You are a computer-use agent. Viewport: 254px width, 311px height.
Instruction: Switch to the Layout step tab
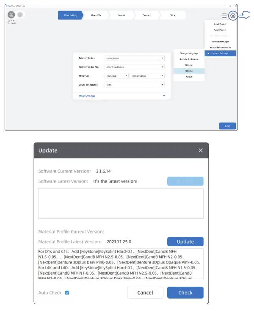coord(121,15)
